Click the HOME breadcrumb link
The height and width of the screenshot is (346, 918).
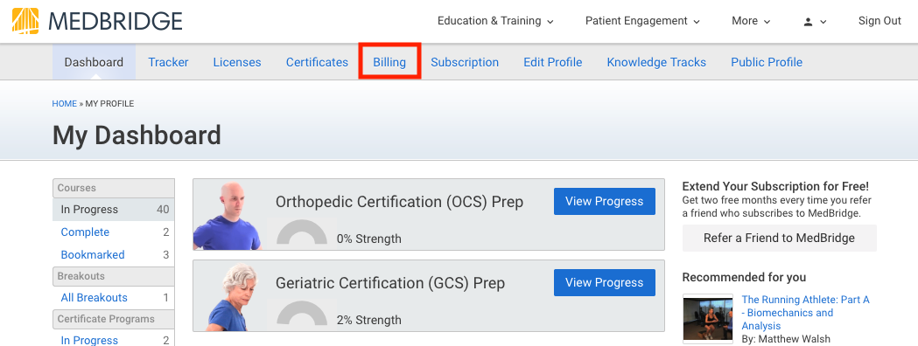tap(65, 103)
